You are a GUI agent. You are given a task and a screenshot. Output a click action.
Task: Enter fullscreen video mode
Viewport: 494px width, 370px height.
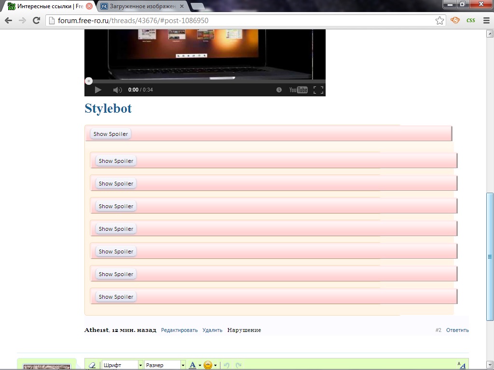point(318,90)
